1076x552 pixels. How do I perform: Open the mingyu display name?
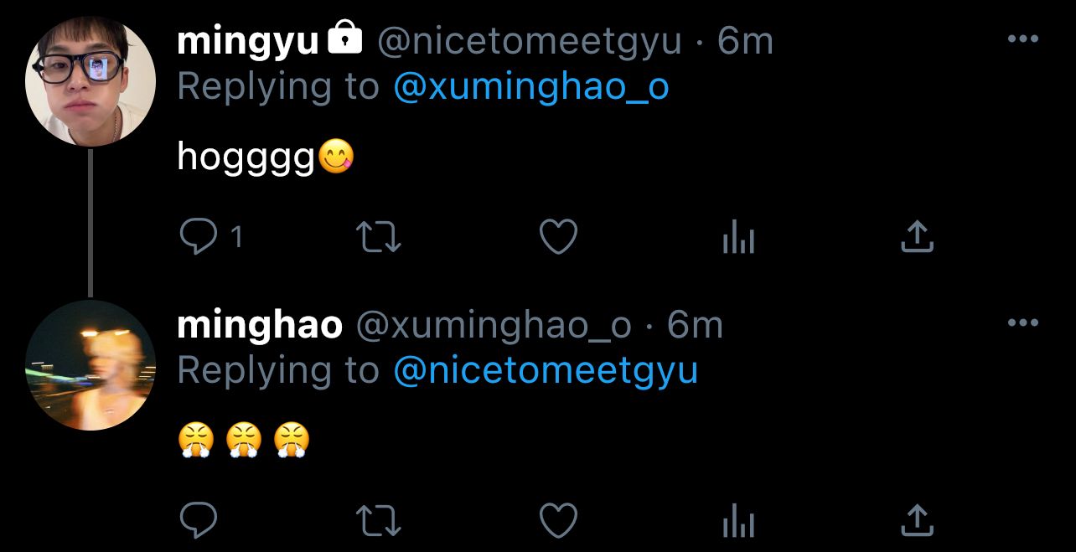248,42
